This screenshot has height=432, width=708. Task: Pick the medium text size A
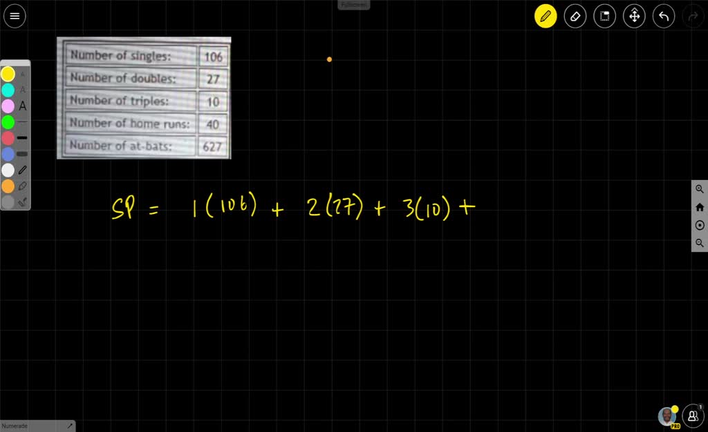coord(23,90)
